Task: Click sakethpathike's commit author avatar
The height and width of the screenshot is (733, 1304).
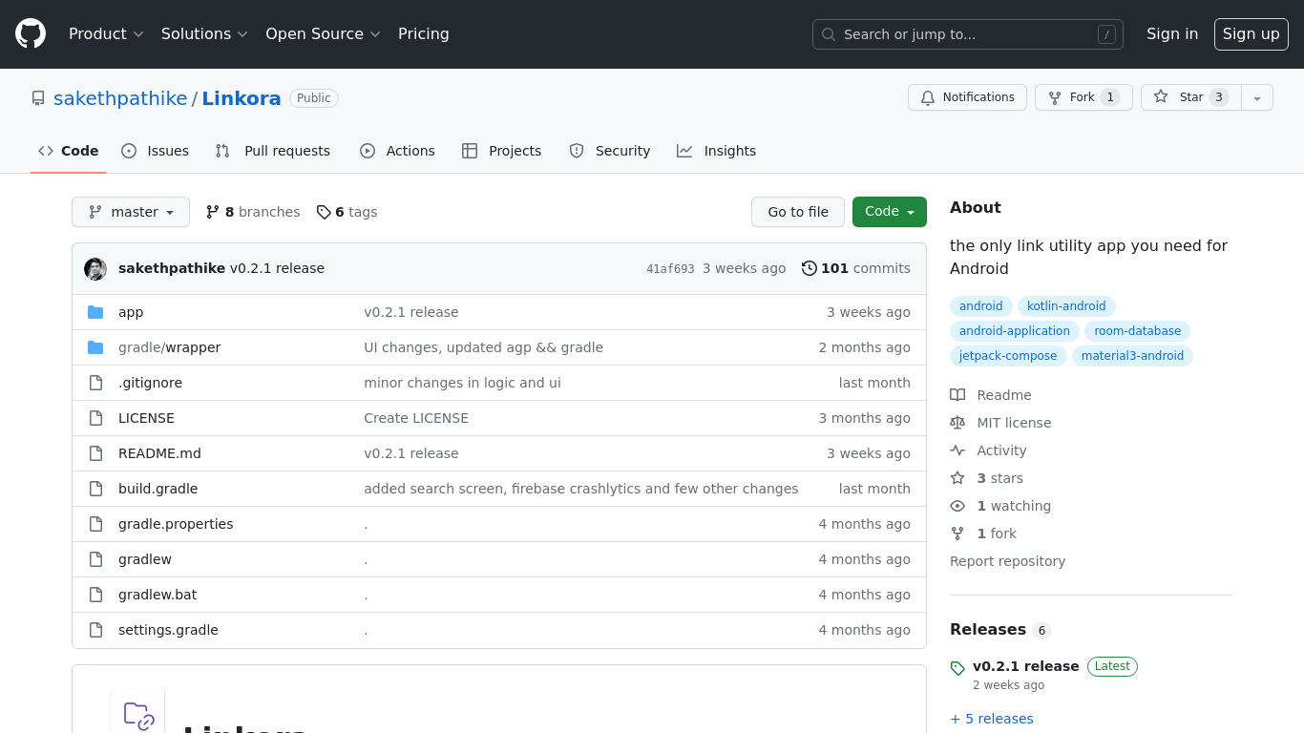Action: point(95,269)
